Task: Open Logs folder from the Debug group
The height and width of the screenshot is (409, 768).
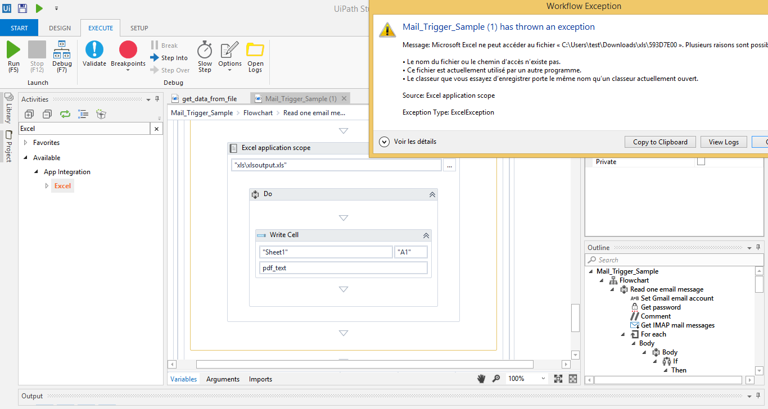Action: 255,57
